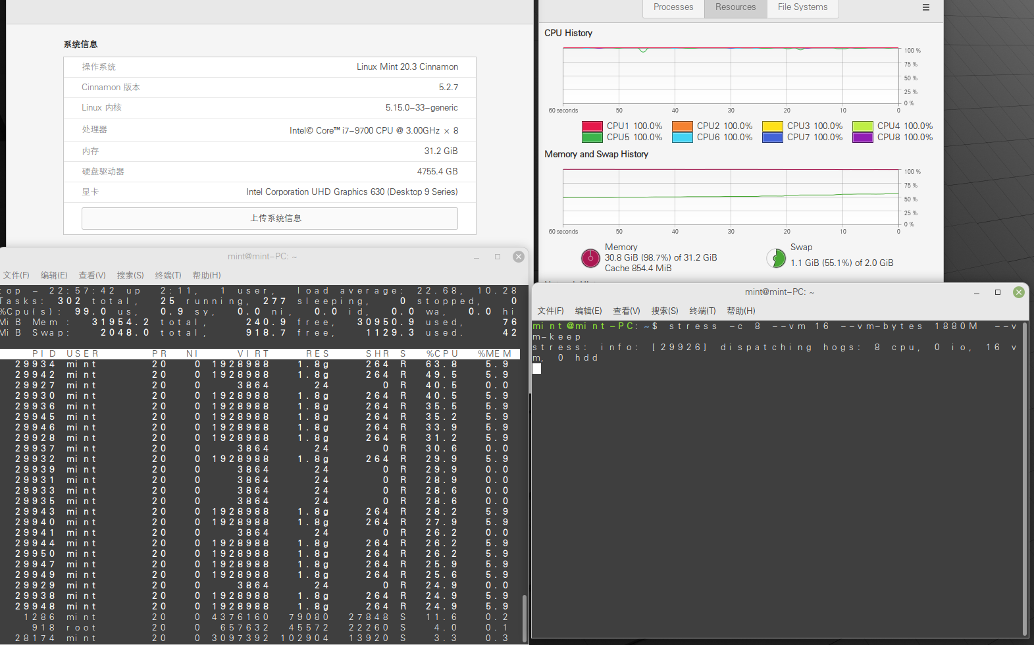Open 搜索(S) menu in top terminal

tap(130, 275)
